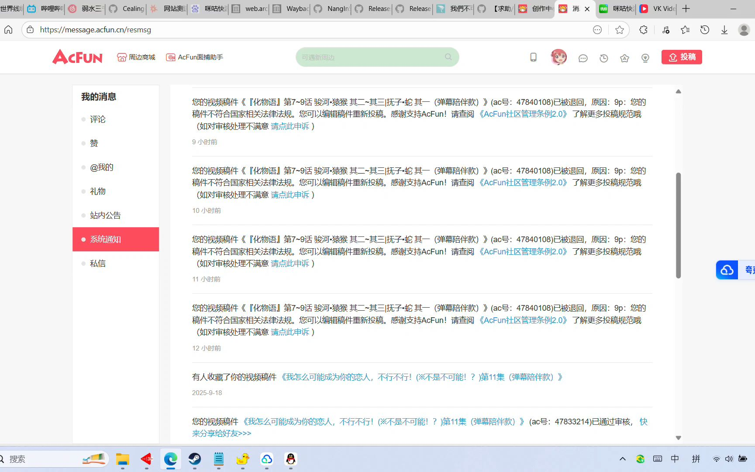This screenshot has width=755, height=472.
Task: Open approved video link for ac号 47833214
Action: pos(383,422)
